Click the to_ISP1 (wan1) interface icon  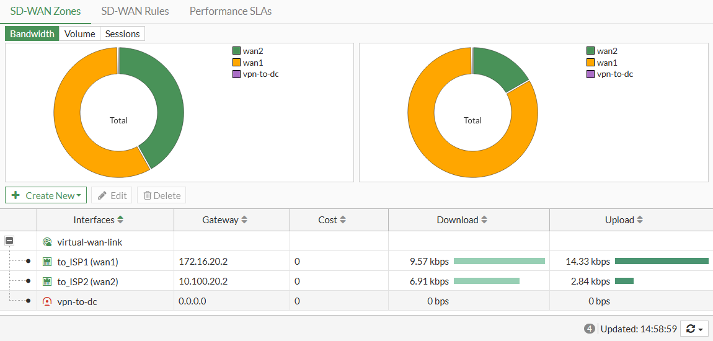coord(47,262)
